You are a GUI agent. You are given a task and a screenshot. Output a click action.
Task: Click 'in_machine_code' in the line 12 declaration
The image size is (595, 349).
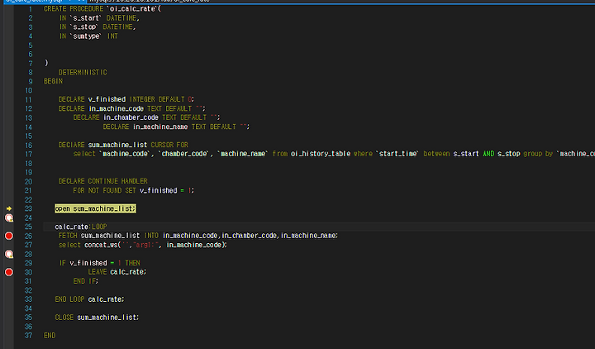(117, 108)
